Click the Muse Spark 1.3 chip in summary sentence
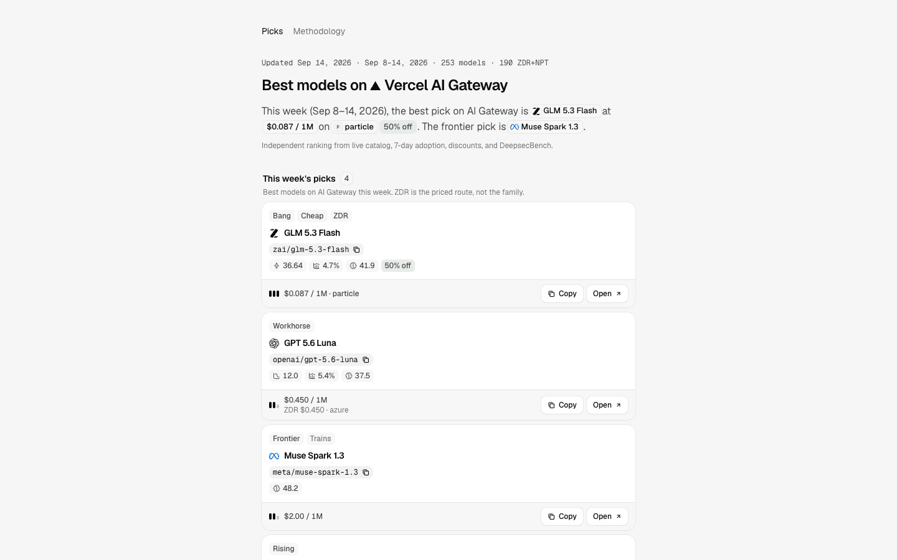 (x=545, y=127)
